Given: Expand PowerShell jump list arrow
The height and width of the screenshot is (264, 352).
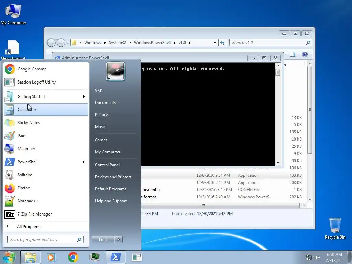Looking at the screenshot, I should [84, 162].
